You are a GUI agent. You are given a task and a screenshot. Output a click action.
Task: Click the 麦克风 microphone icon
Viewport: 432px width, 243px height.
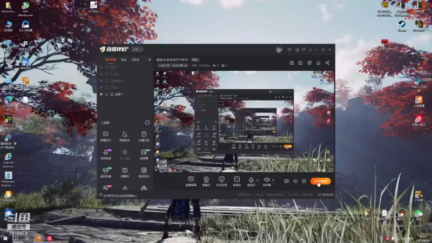[251, 180]
